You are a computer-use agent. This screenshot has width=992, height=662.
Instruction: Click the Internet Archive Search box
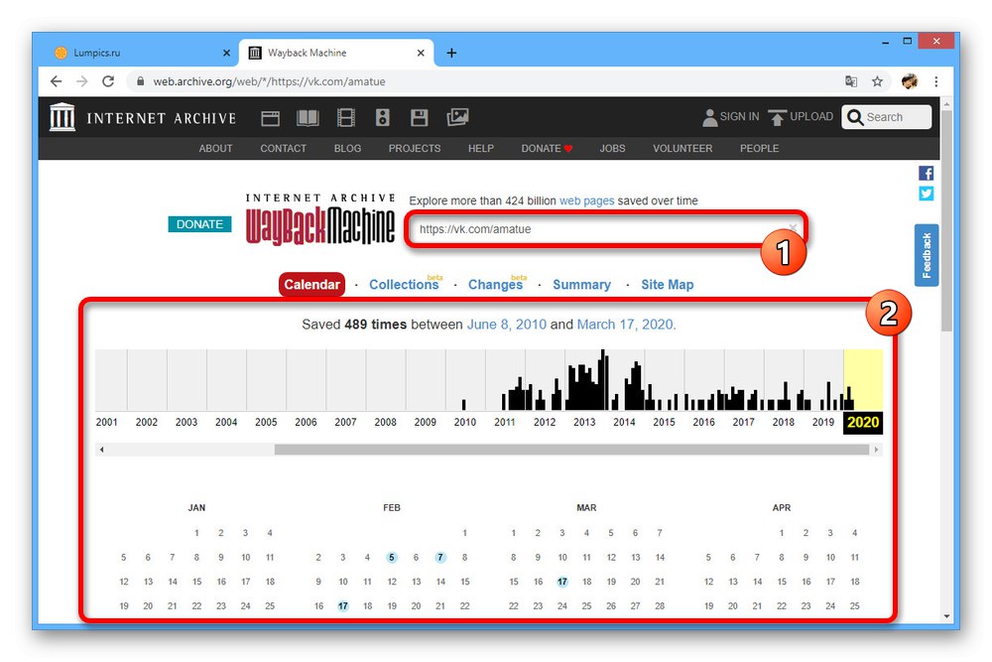(x=886, y=117)
